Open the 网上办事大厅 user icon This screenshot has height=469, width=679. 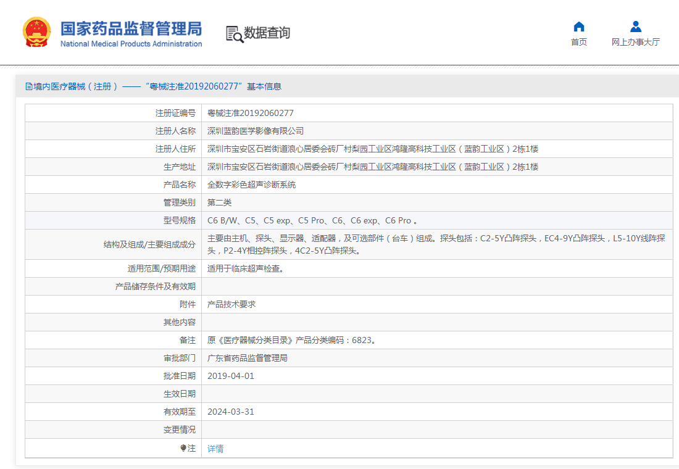pyautogui.click(x=636, y=27)
